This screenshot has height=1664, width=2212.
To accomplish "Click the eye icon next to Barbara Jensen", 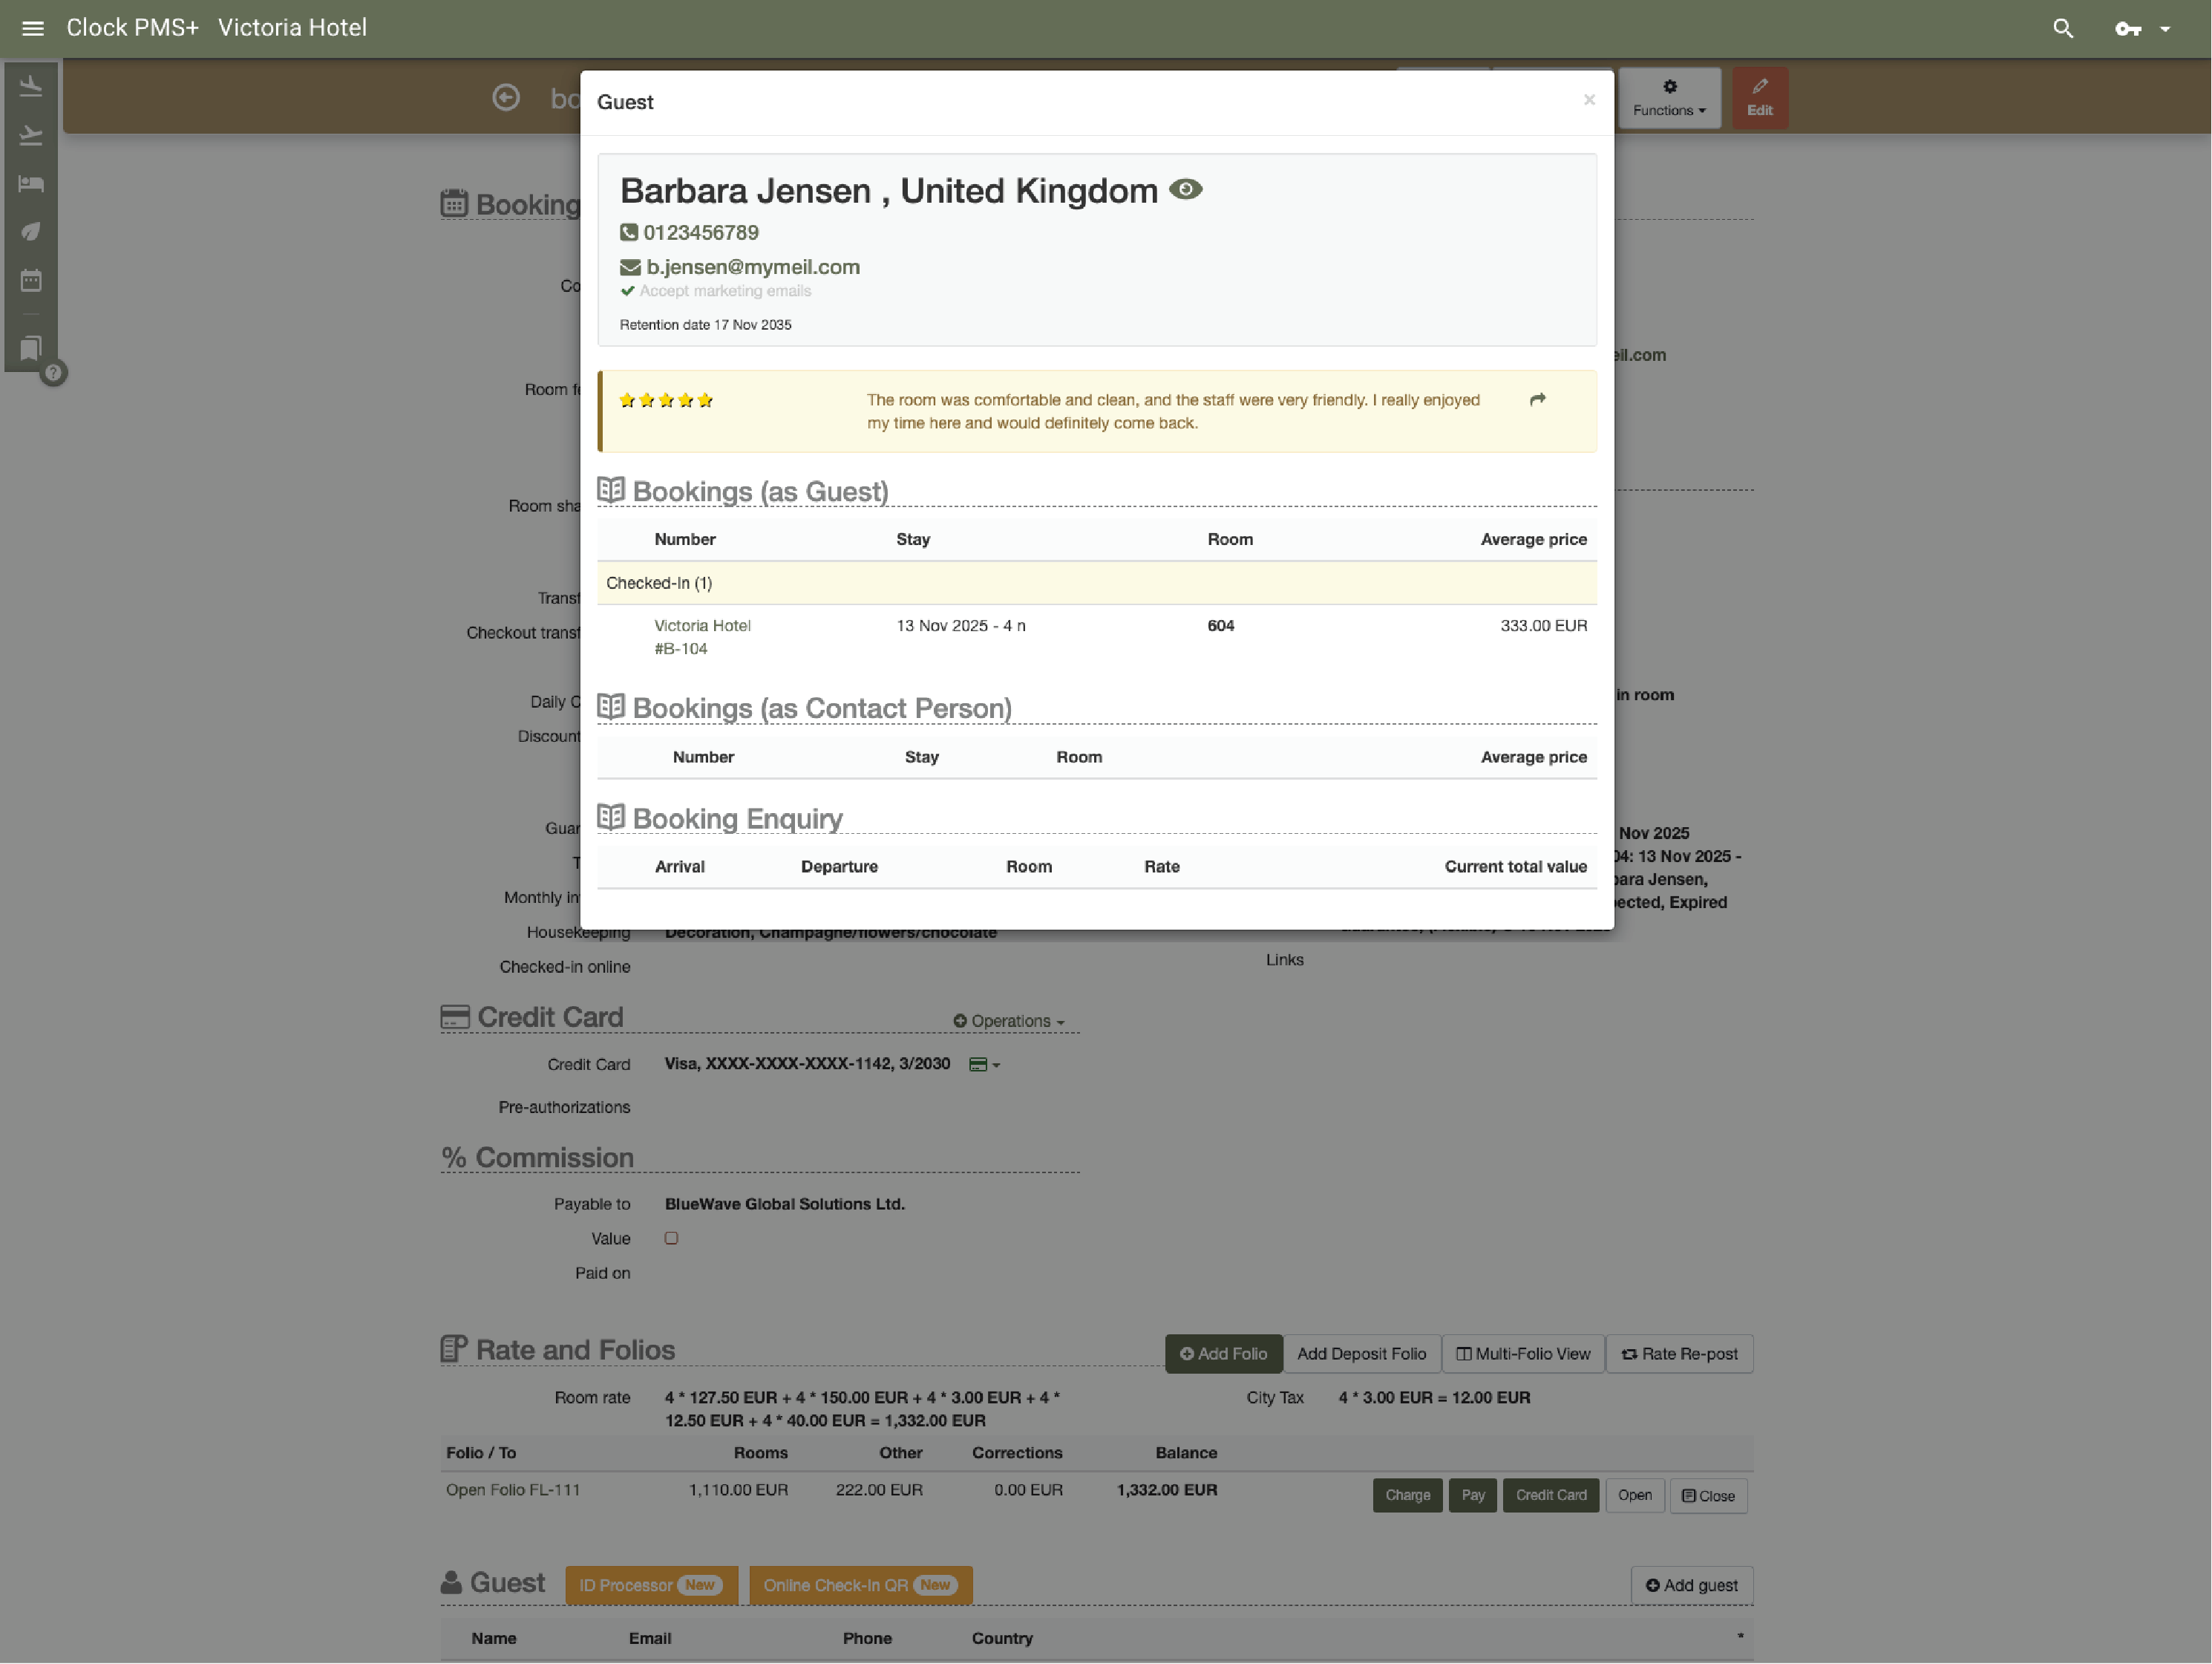I will point(1186,189).
